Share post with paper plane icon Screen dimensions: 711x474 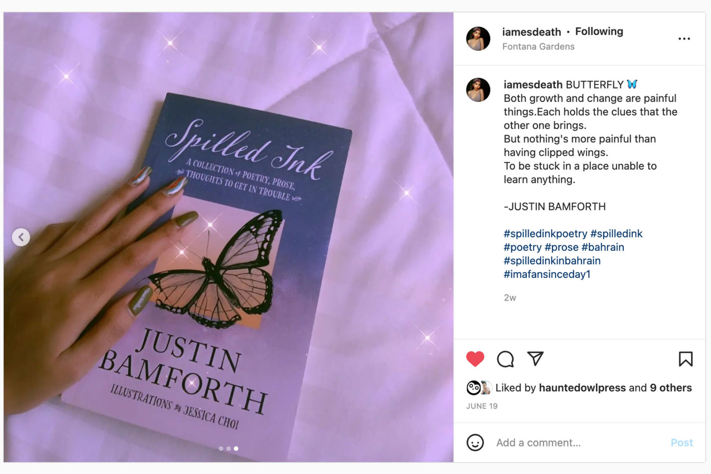(535, 358)
